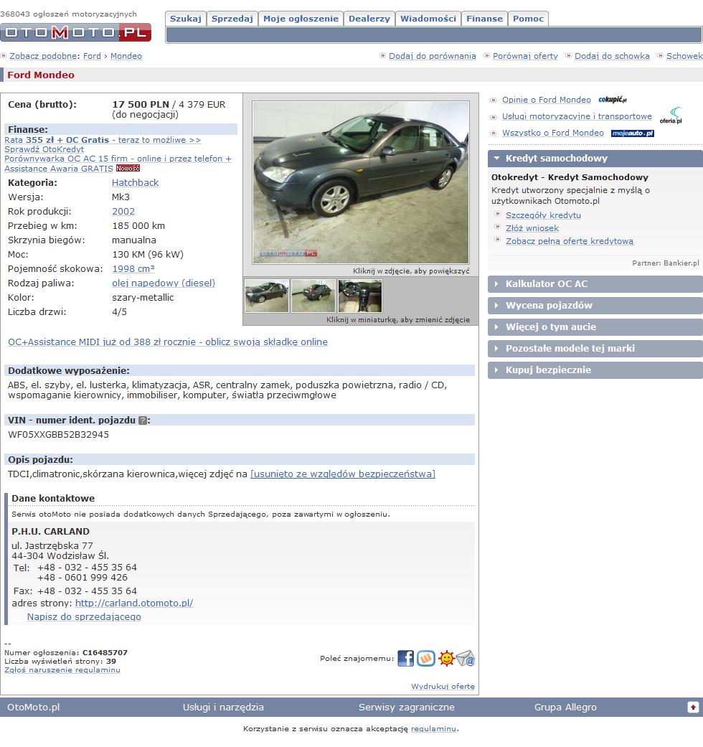Switch to Moje ogłoszenie tab
The width and height of the screenshot is (703, 747).
tap(301, 19)
